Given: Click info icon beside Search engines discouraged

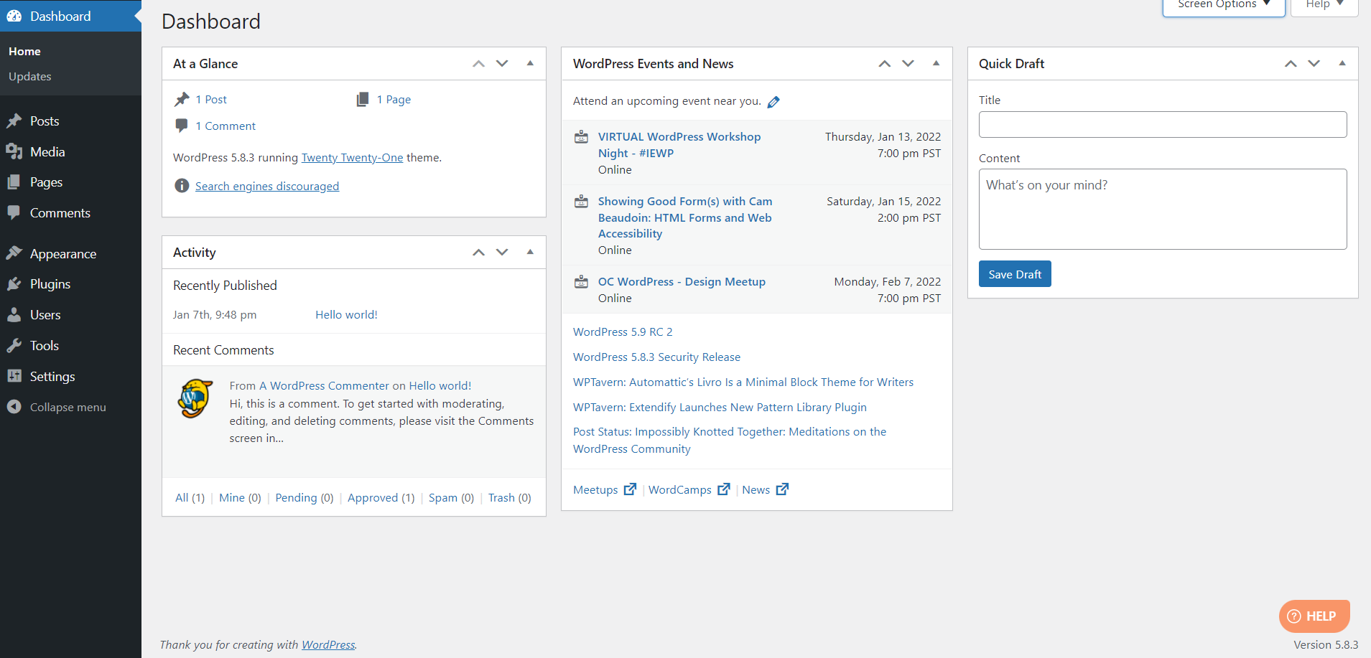Looking at the screenshot, I should click(182, 186).
